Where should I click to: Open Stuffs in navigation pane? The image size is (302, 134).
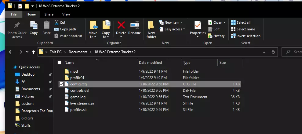point(26,125)
